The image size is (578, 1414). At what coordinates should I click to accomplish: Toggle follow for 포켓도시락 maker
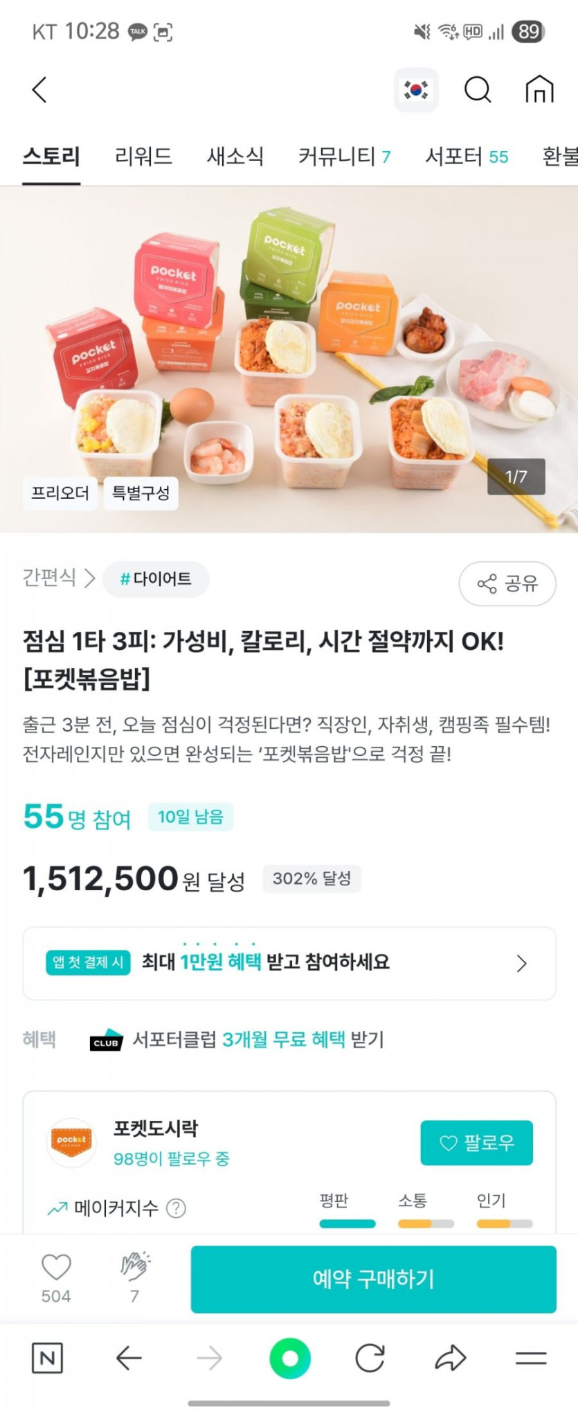476,1142
